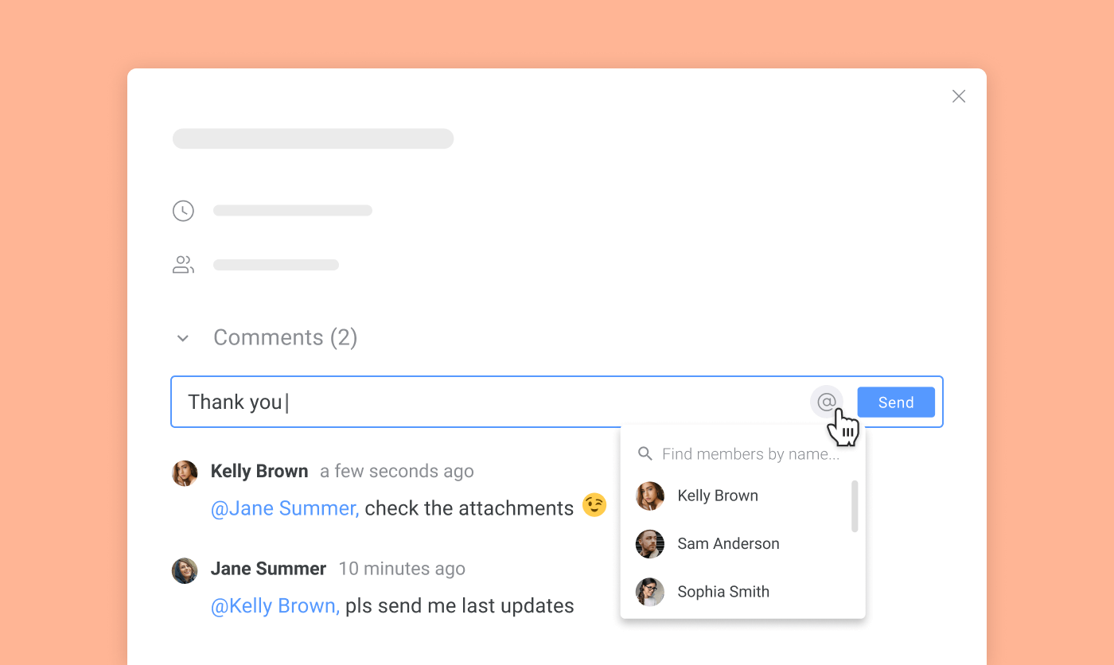This screenshot has height=665, width=1114.
Task: Click Jane Summer's avatar beside her comment
Action: pyautogui.click(x=185, y=570)
